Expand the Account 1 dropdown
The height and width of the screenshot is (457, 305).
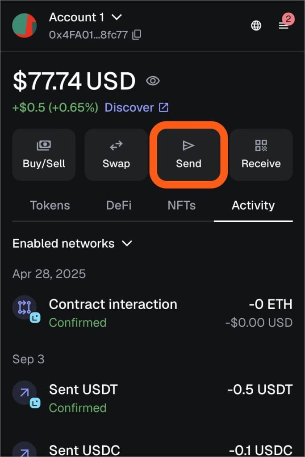click(x=116, y=18)
